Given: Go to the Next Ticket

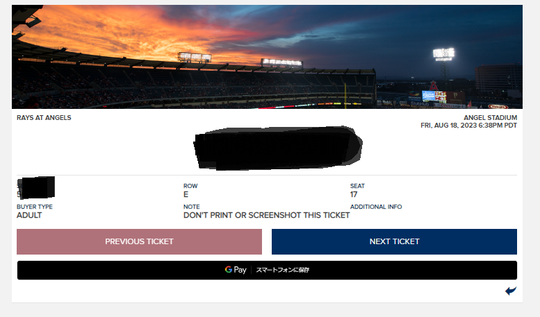Looking at the screenshot, I should click(x=394, y=241).
